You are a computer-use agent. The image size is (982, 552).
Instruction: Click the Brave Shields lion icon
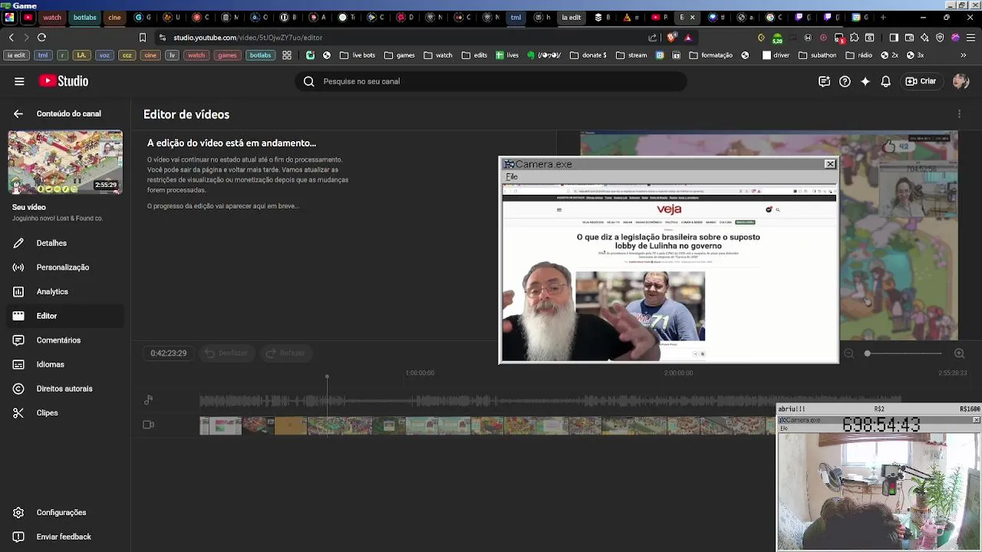pyautogui.click(x=672, y=38)
